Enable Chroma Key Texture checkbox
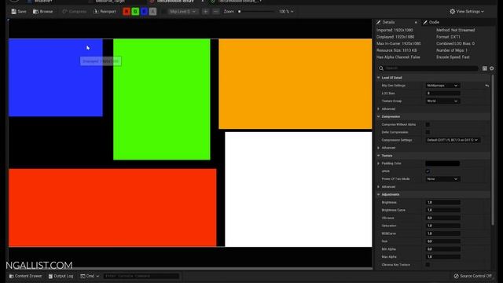Viewport: 503px width, 283px height. pos(428,264)
